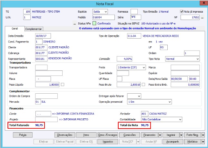Click the green Status NFe indicator box
This screenshot has width=208, height=148.
pos(94,23)
